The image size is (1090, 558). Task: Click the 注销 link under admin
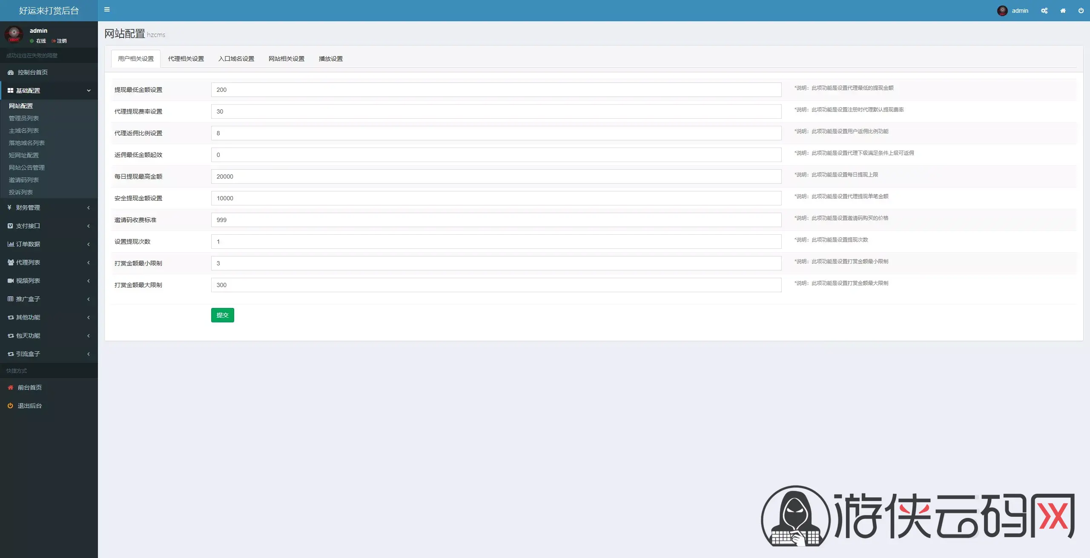[x=60, y=41]
